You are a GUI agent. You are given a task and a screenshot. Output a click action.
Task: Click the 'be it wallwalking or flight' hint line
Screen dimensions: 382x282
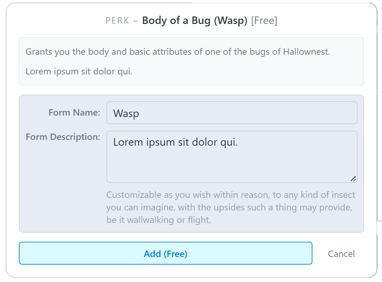(159, 220)
